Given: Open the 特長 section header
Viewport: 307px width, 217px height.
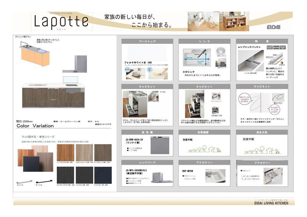Looking at the screenshot, I should 262,41.
